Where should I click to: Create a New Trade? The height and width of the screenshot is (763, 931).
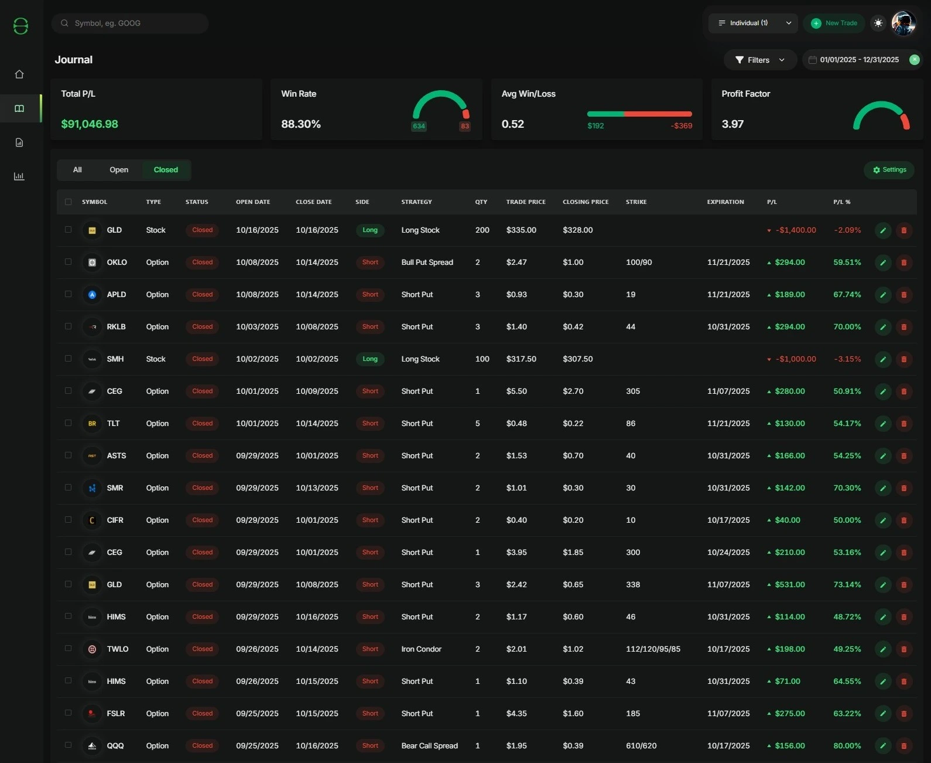(834, 23)
